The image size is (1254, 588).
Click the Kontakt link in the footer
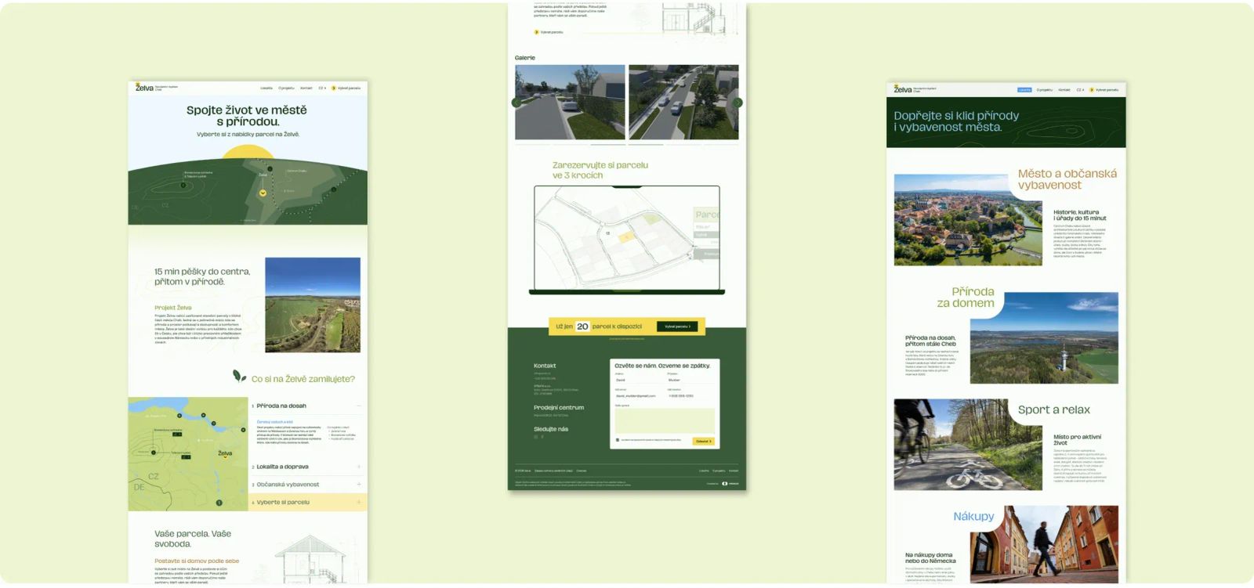point(734,471)
